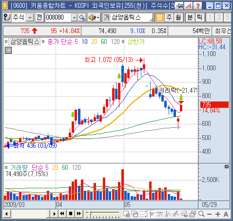Screen dimensions: 233x221
Task: Click the question mark help icon
Action: [198, 6]
